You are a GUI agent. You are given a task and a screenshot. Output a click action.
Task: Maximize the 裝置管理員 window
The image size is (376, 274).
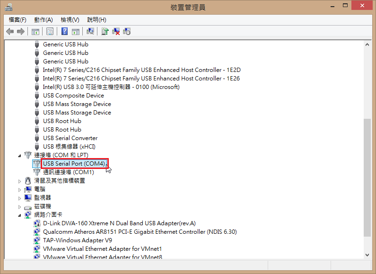(x=345, y=6)
